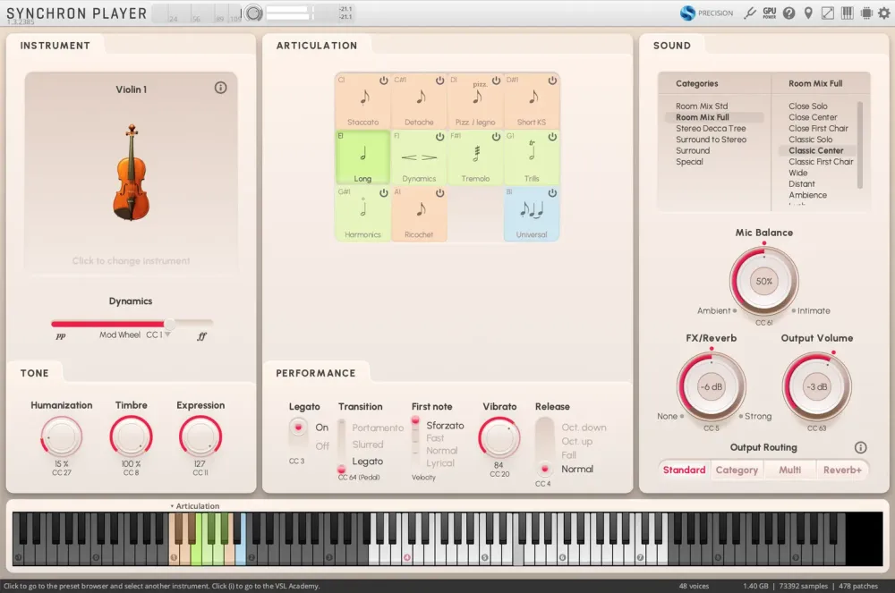This screenshot has height=593, width=895.
Task: Choose the Close Center preset
Action: 813,117
